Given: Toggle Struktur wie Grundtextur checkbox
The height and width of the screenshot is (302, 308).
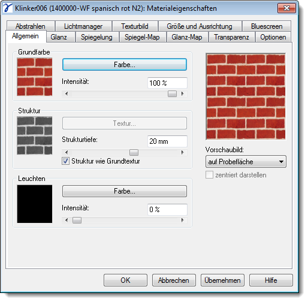Looking at the screenshot, I should click(65, 161).
